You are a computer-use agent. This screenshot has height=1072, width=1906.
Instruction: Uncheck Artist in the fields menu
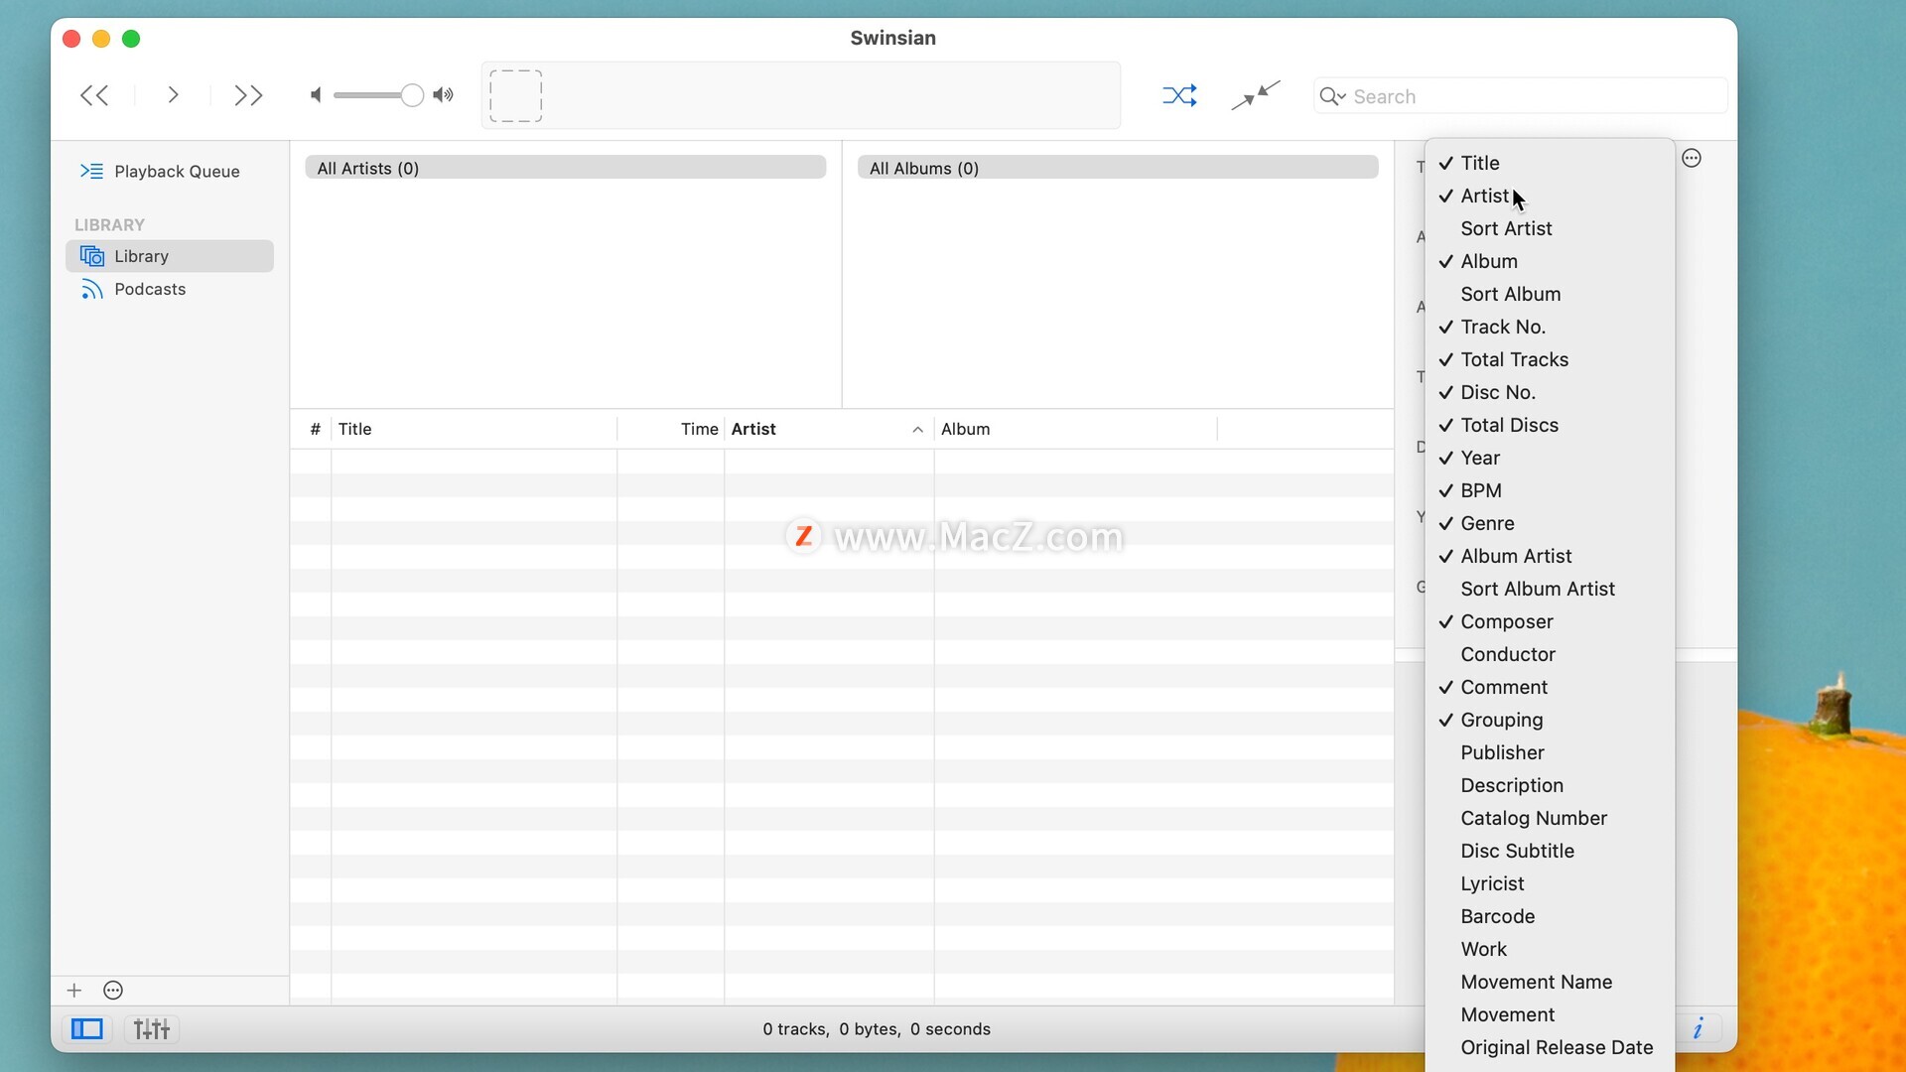coord(1550,196)
